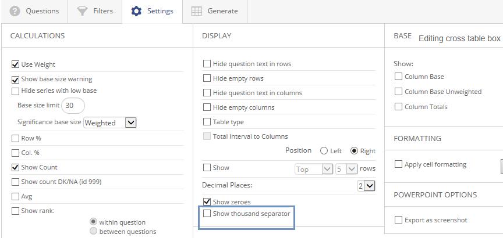Viewport: 503px width, 238px height.
Task: Enable Export as screenshot option
Action: tap(399, 220)
